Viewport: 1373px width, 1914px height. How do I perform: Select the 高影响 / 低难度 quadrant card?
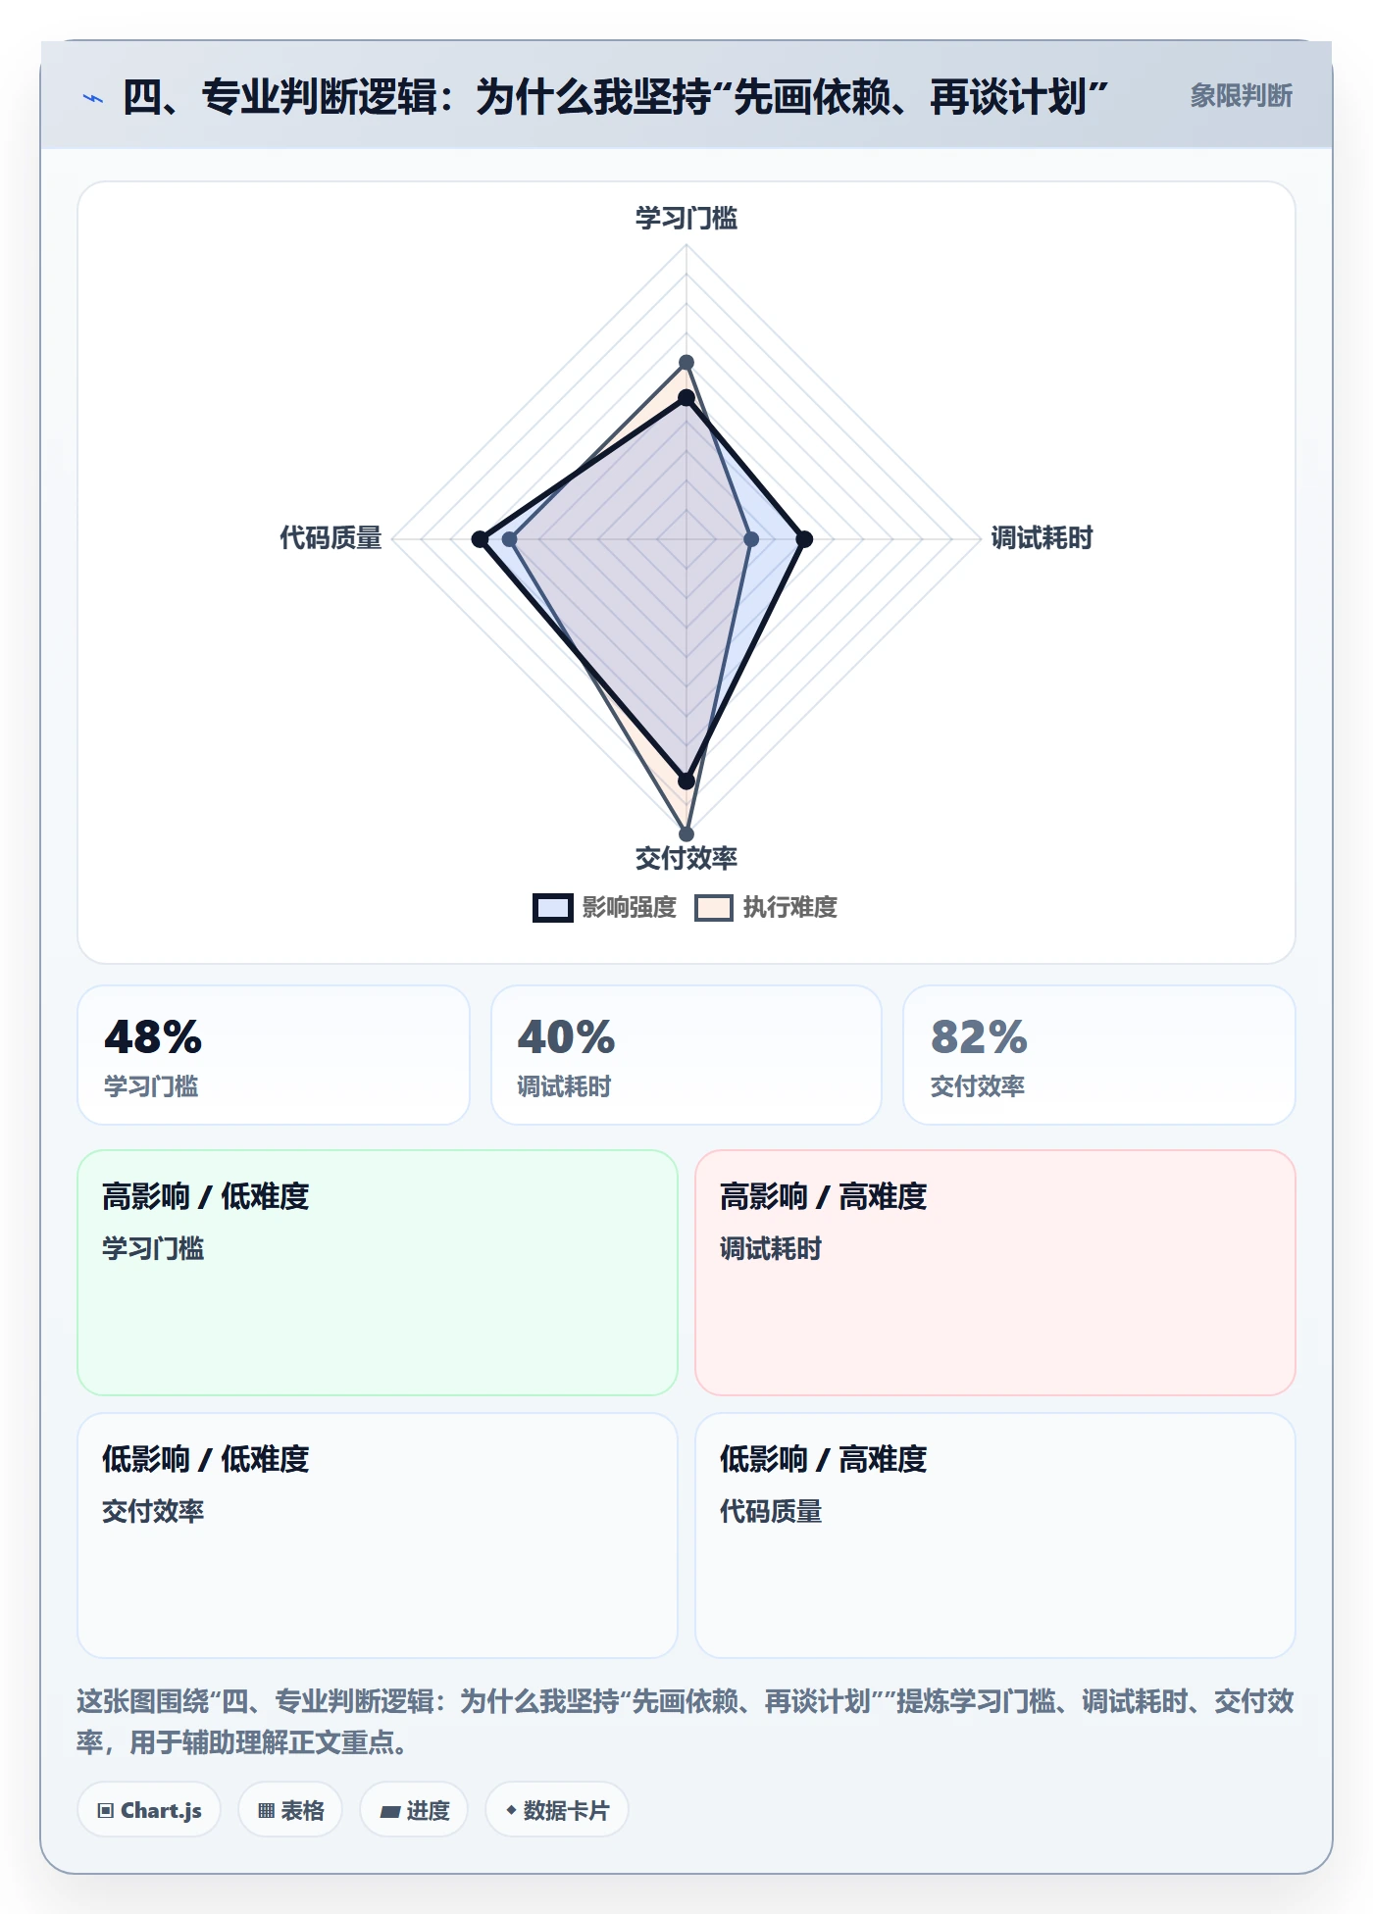(378, 1273)
